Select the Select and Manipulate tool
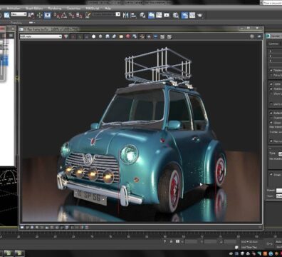The width and height of the screenshot is (282, 257). pyautogui.click(x=39, y=15)
